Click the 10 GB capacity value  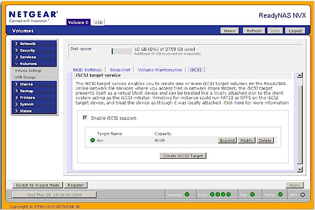(x=159, y=140)
